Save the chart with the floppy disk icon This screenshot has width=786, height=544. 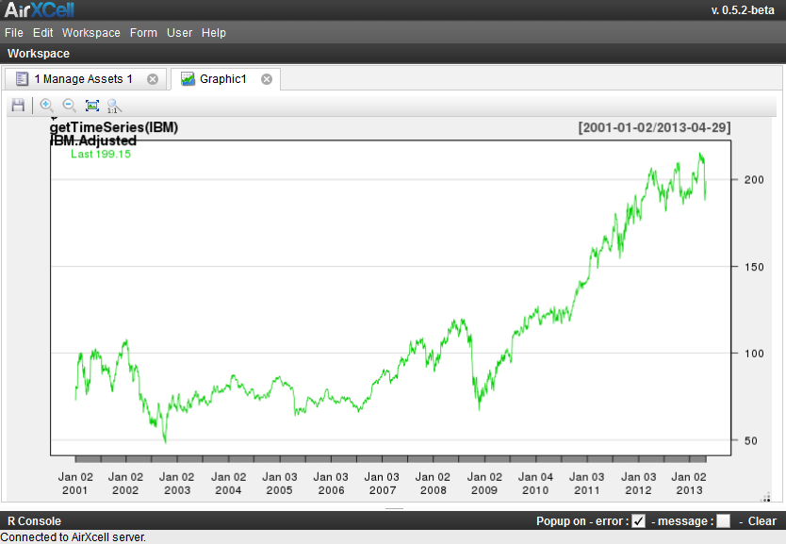[18, 106]
